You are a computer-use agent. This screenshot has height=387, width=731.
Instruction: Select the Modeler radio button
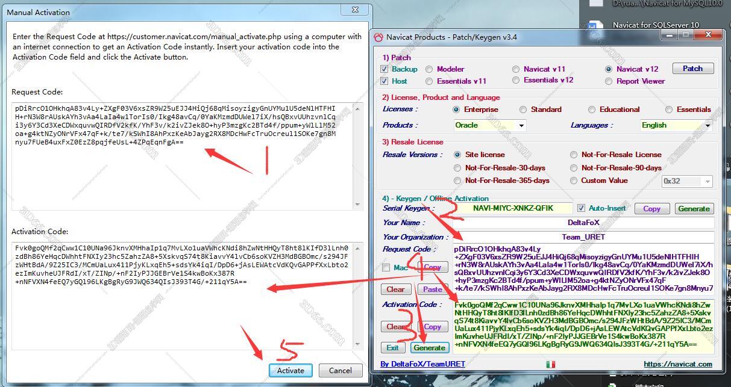tap(429, 69)
